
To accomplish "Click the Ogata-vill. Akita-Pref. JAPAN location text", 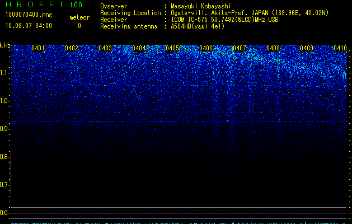I will pos(250,13).
